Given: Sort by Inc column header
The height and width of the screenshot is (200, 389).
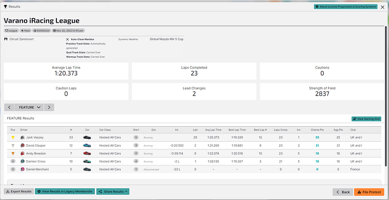Looking at the screenshot, I should pyautogui.click(x=299, y=130).
